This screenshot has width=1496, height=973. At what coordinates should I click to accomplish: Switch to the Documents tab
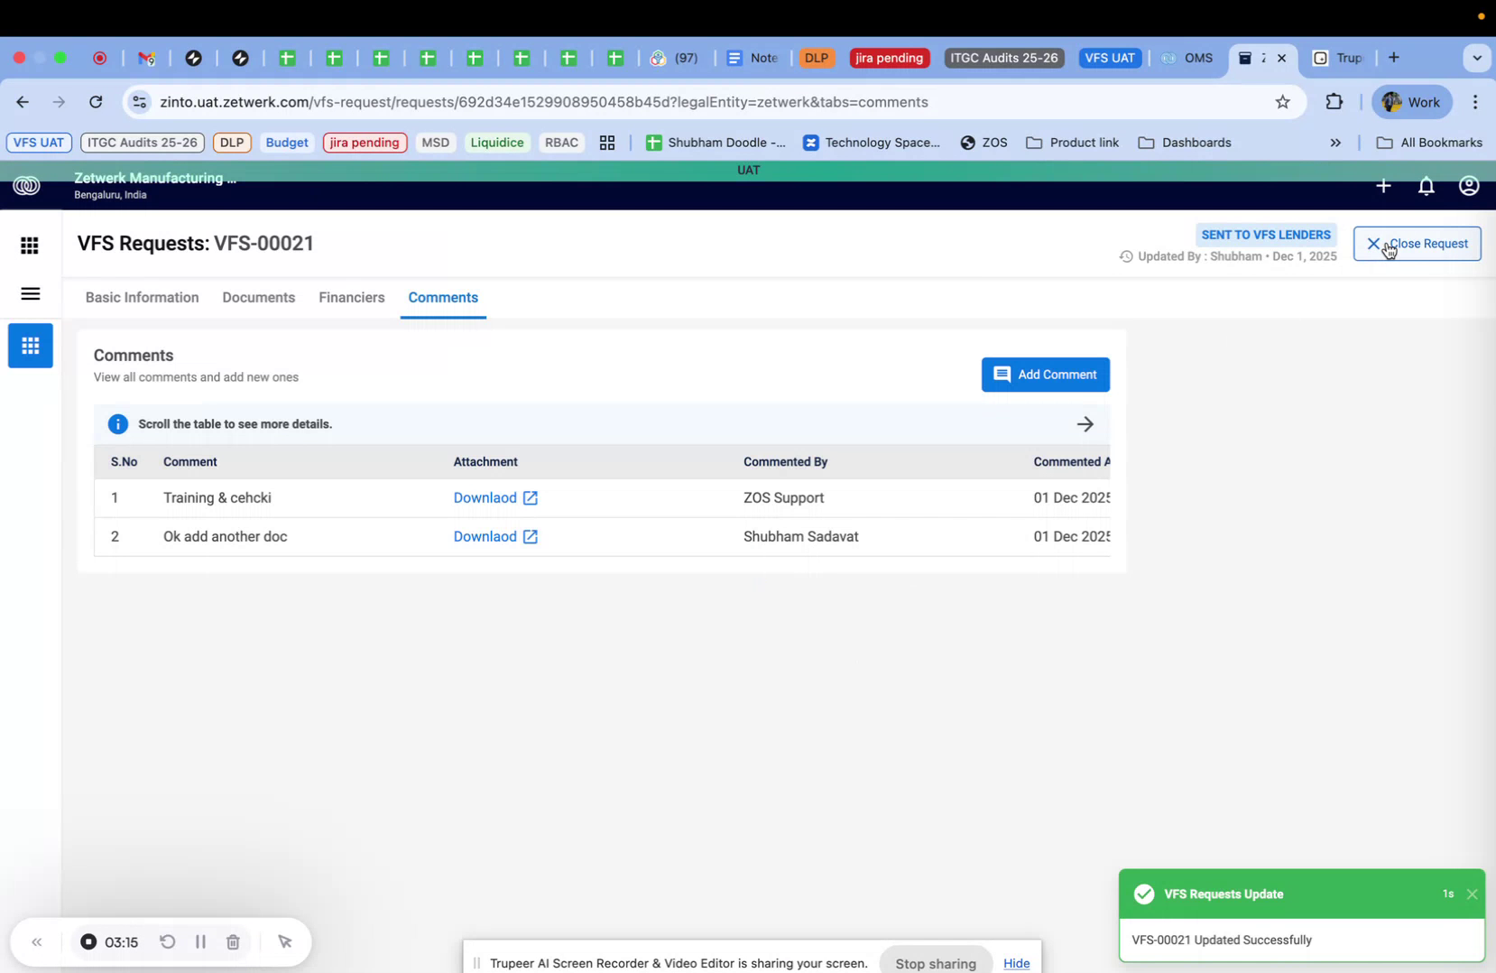[x=258, y=298]
